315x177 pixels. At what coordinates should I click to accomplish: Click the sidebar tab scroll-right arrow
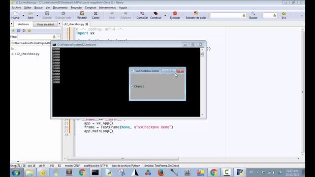(x=59, y=24)
